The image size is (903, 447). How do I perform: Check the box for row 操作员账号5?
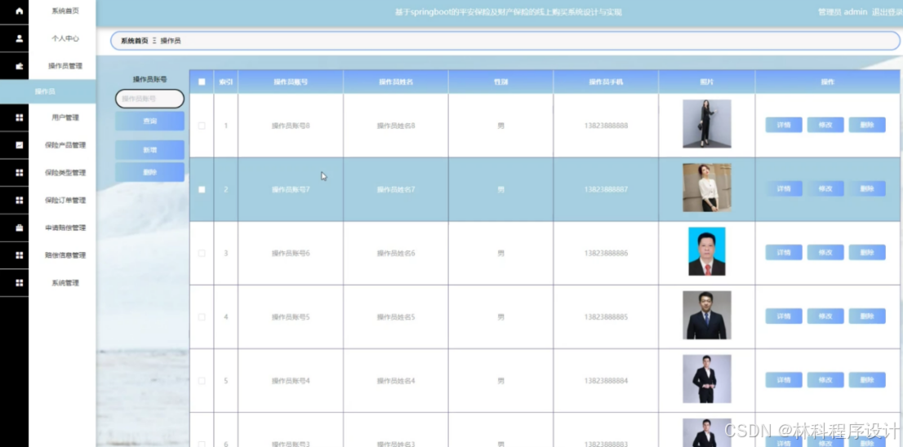coord(202,317)
